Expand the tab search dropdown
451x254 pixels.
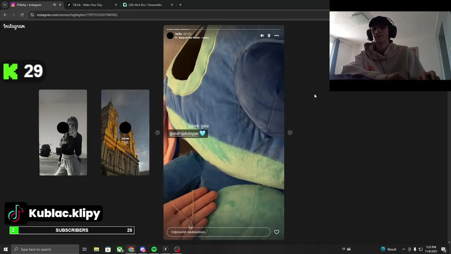click(5, 5)
